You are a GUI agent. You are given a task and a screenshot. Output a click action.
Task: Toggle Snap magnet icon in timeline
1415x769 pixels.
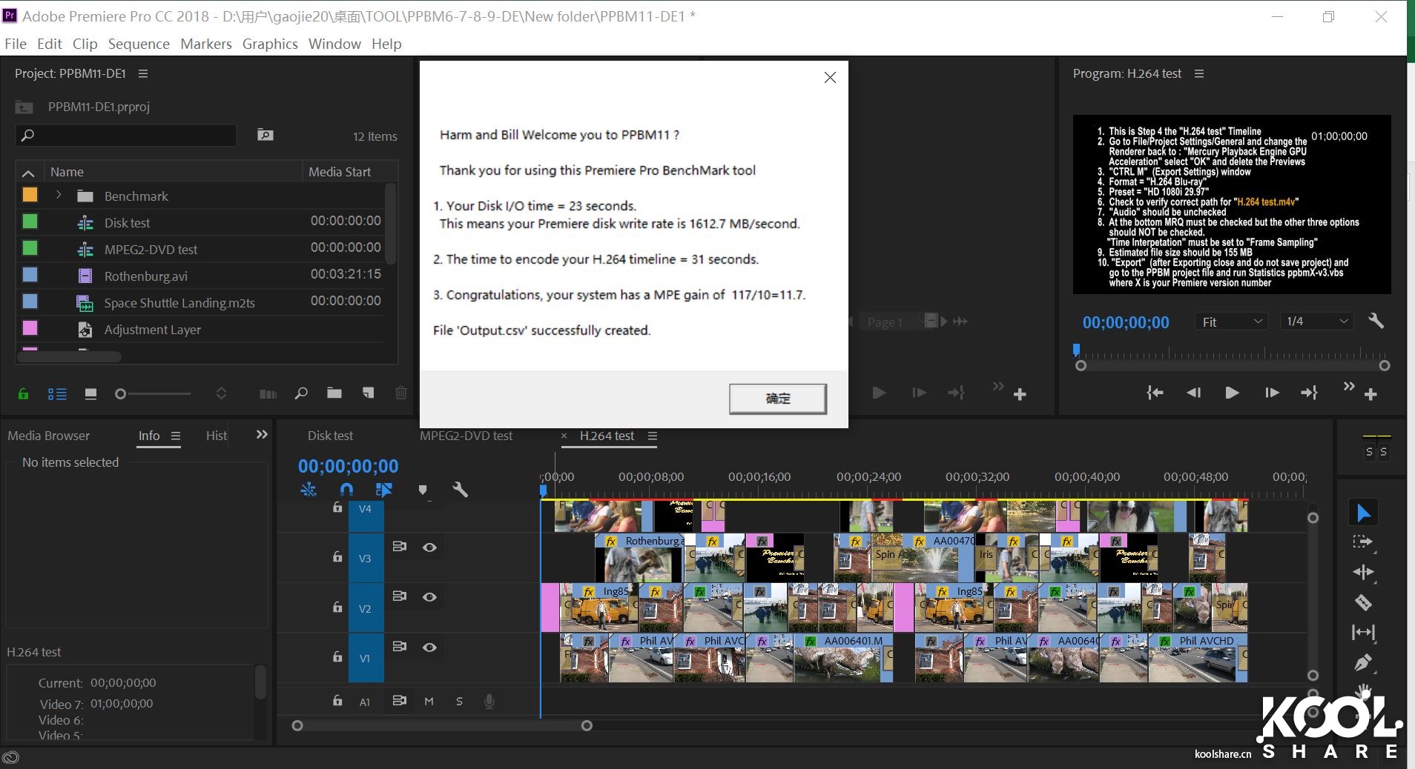pyautogui.click(x=346, y=490)
